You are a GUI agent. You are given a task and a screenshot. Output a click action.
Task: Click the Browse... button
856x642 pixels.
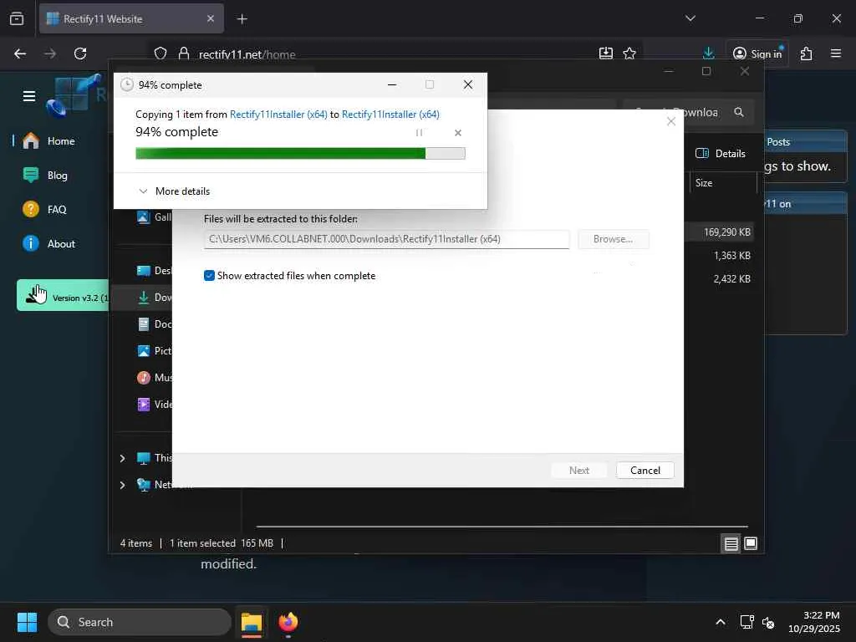[x=613, y=239]
